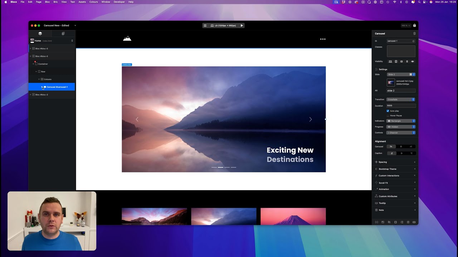
Task: Enable the Hover Pause checkbox
Action: 388,116
